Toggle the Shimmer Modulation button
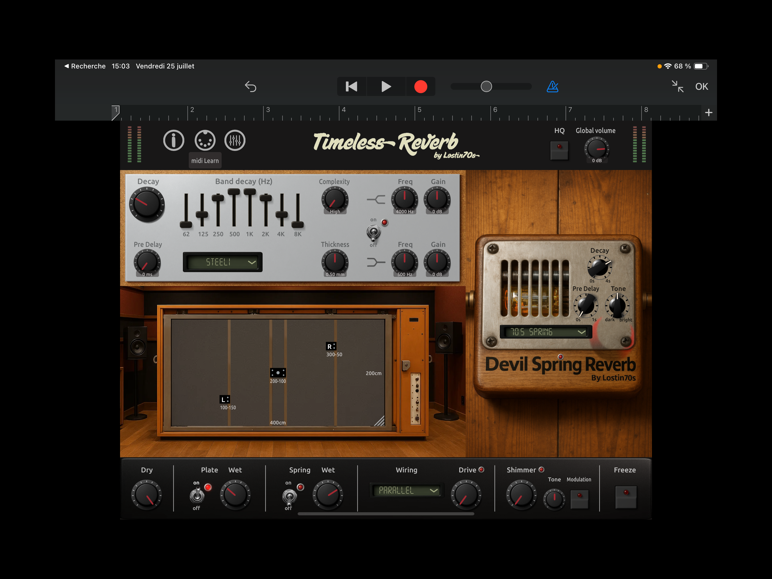The width and height of the screenshot is (772, 579). 579,499
